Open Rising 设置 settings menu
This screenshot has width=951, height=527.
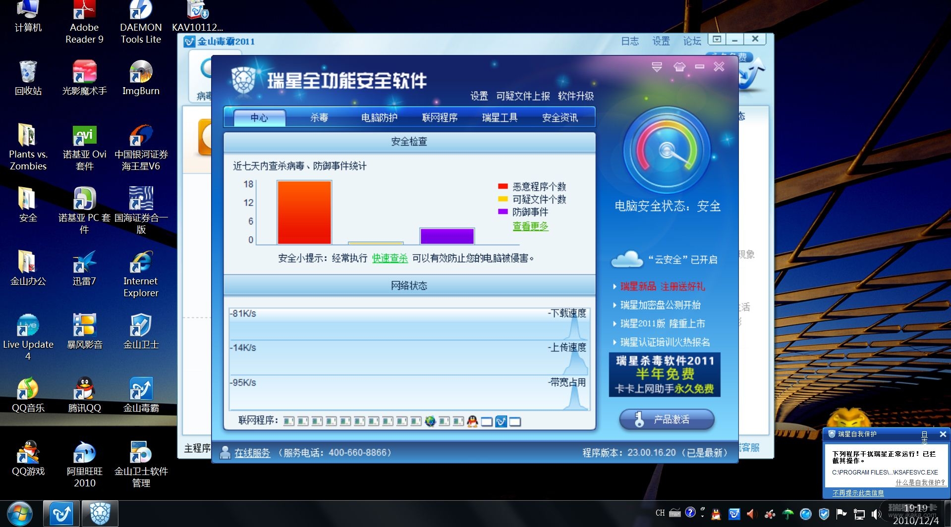pyautogui.click(x=479, y=96)
